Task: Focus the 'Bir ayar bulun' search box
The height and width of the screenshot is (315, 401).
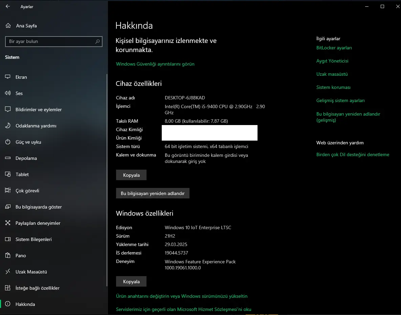Action: coord(54,41)
